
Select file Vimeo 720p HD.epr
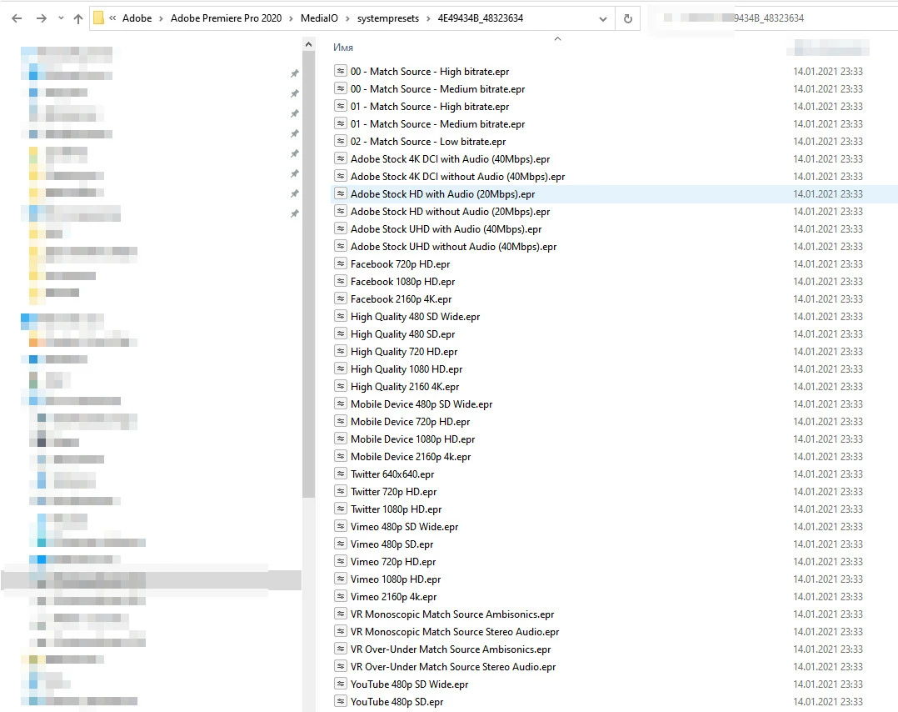[393, 562]
